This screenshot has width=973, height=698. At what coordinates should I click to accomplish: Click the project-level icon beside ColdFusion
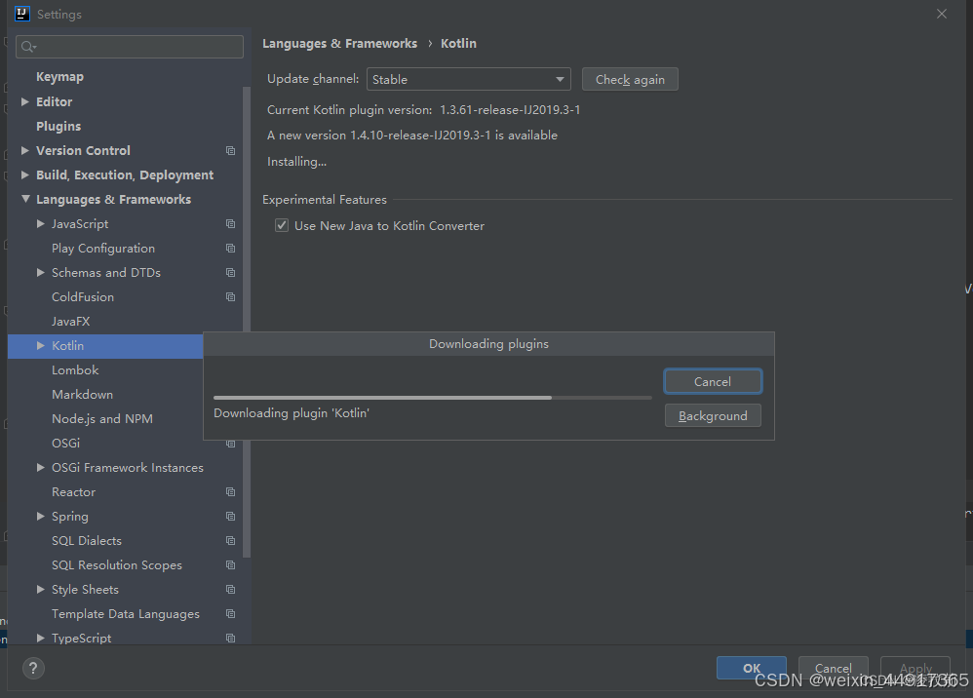(x=230, y=297)
